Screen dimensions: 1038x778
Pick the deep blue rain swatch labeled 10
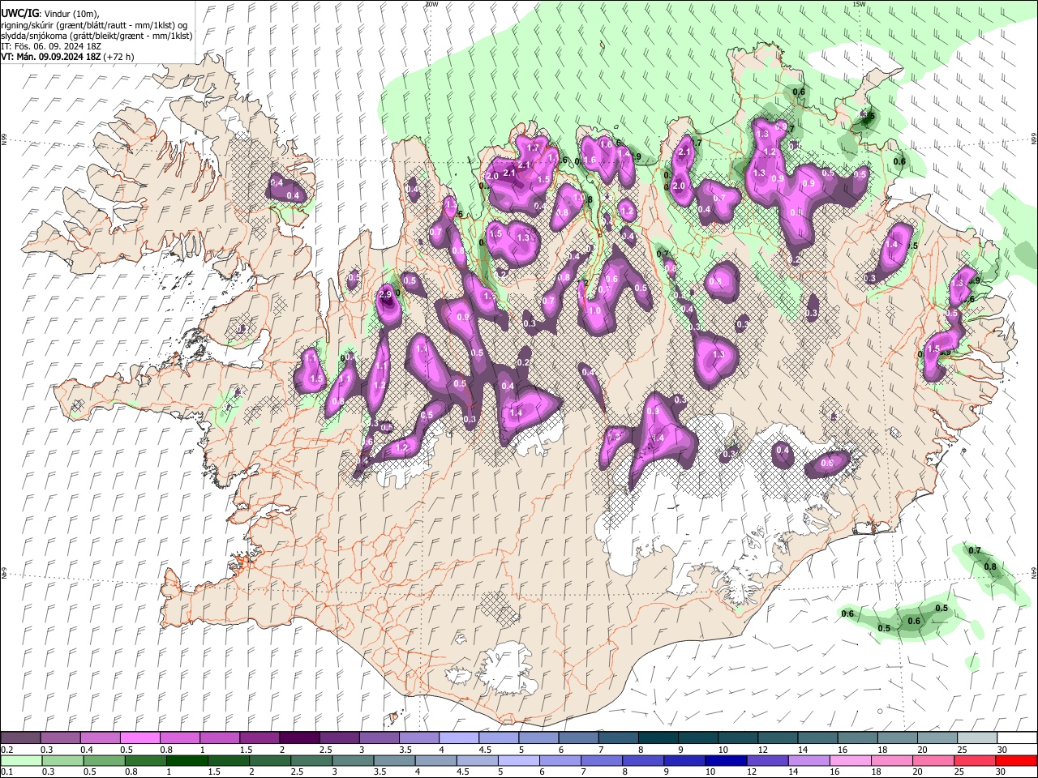(726, 761)
